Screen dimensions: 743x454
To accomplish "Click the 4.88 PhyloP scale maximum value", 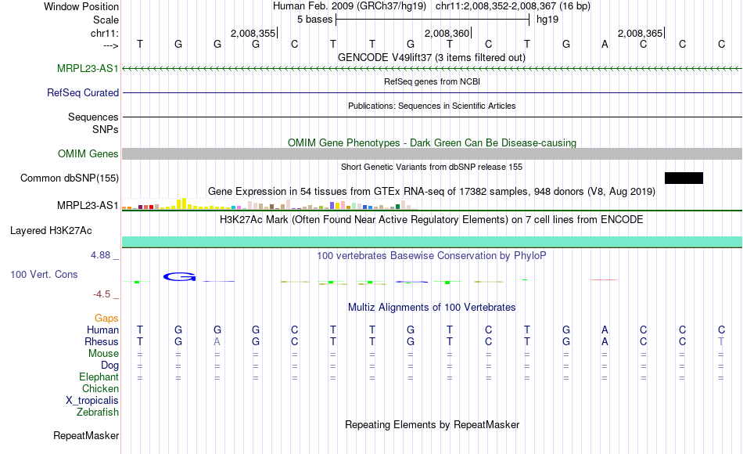I will 100,255.
